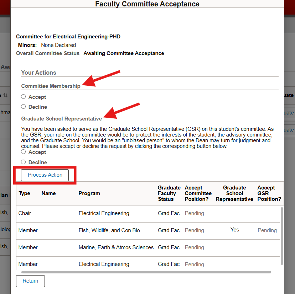The width and height of the screenshot is (295, 294).
Task: Click the Program column header
Action: [89, 193]
